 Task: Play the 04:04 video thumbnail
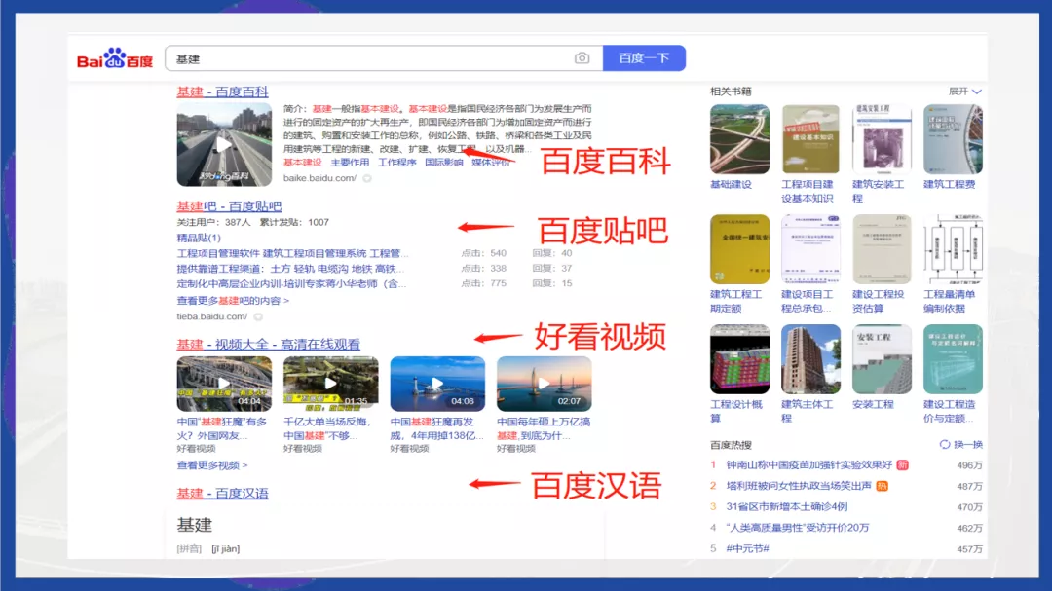224,384
